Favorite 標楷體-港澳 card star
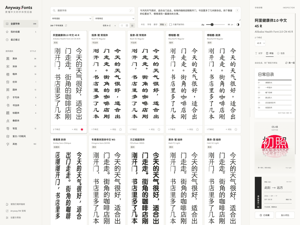The width and height of the screenshot is (300, 225). [236, 129]
